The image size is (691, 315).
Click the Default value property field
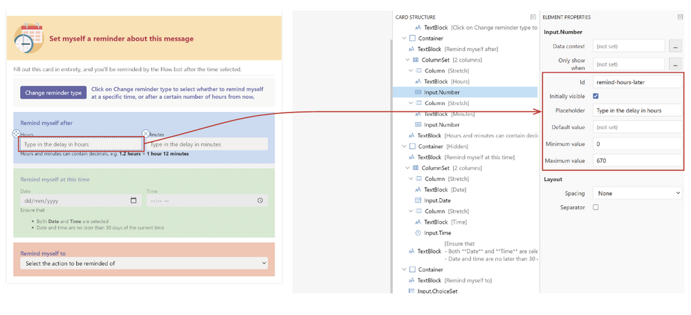(x=637, y=127)
